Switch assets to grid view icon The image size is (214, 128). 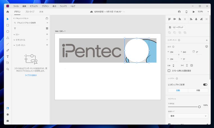[x=47, y=28]
